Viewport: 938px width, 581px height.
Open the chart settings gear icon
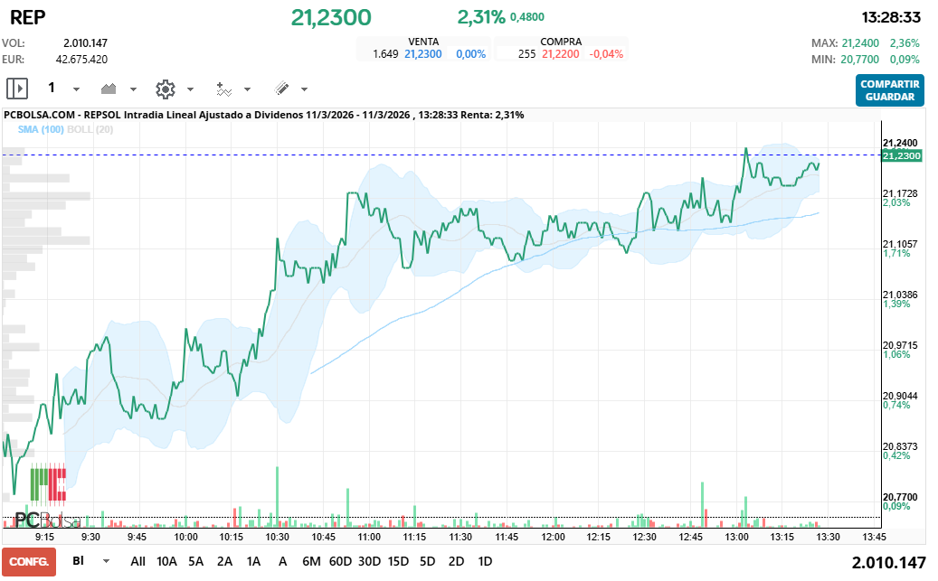click(x=166, y=89)
